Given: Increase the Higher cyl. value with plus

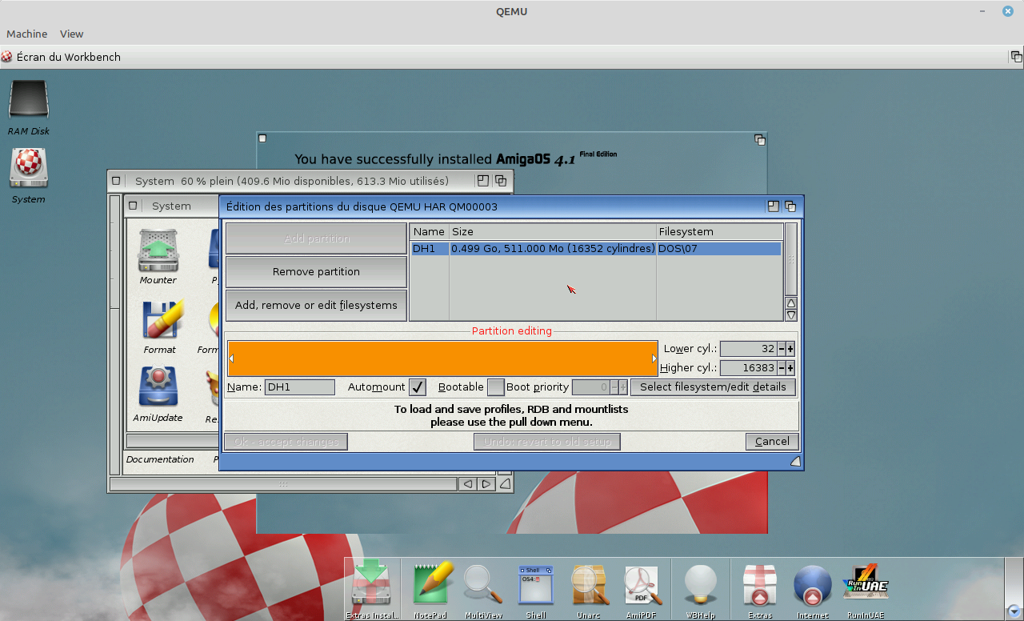Looking at the screenshot, I should [790, 368].
